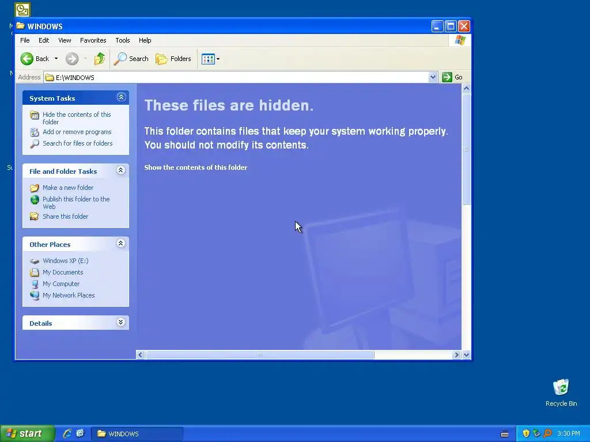Viewport: 590px width, 442px height.
Task: Click the folder icon in title bar
Action: 21,26
